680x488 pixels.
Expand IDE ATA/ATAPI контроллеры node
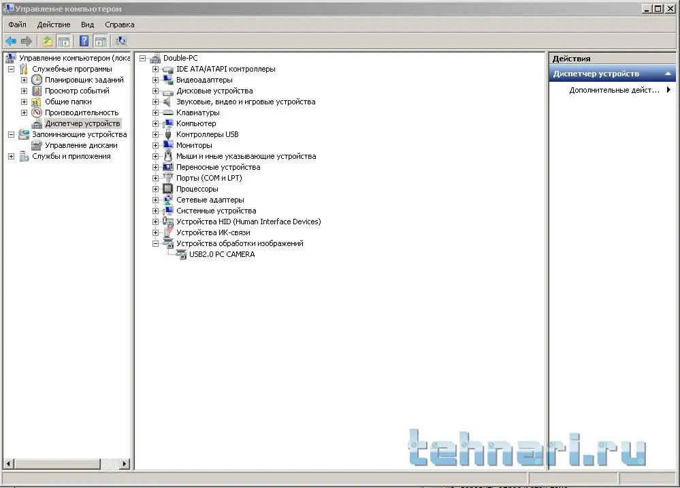pos(155,69)
